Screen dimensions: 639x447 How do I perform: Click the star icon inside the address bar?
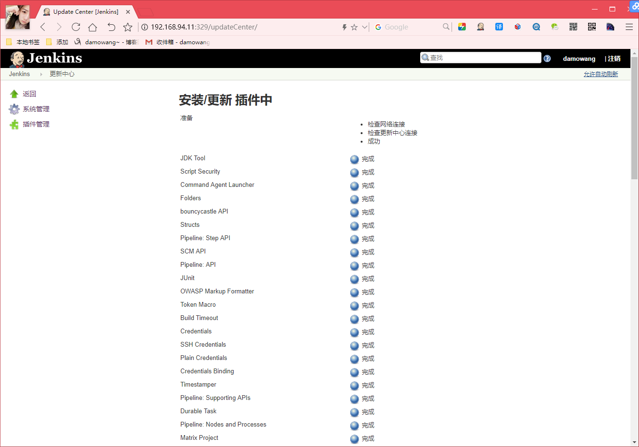coord(354,27)
